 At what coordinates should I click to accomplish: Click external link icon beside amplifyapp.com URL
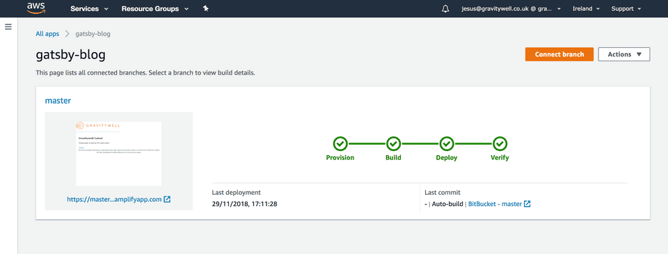[x=168, y=199]
